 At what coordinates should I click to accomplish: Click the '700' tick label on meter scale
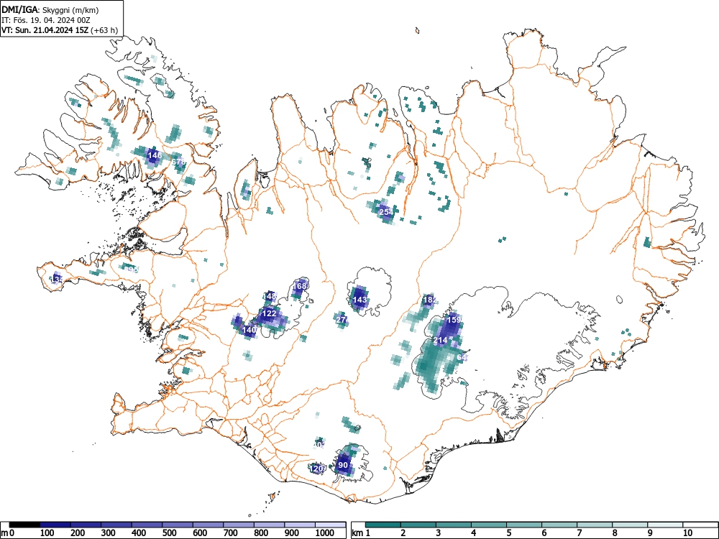pos(231,533)
